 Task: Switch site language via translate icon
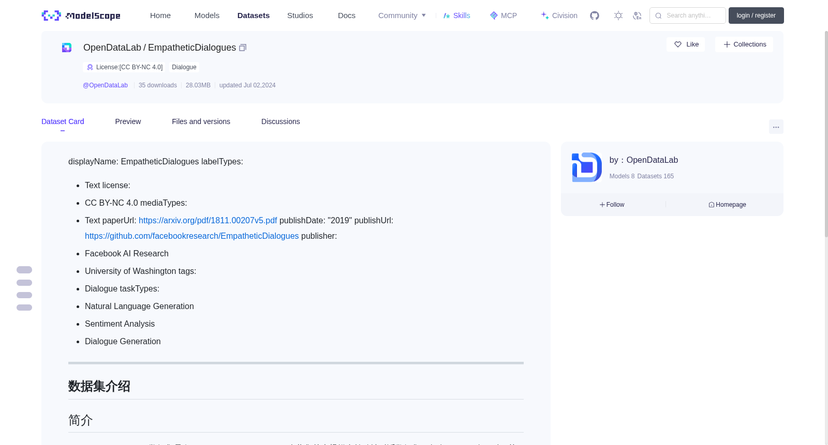point(637,16)
